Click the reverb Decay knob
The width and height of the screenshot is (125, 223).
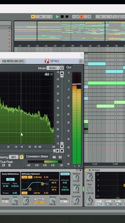pyautogui.click(x=26, y=201)
